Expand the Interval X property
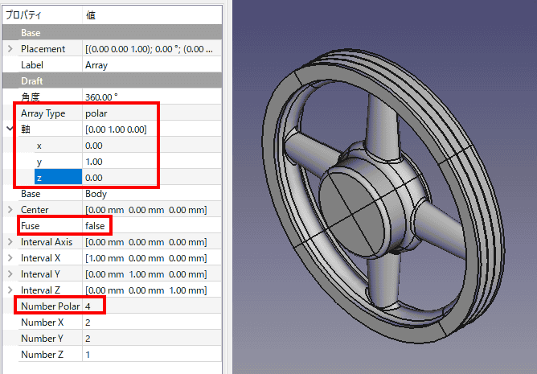Screen dimensions: 537x374 (x=10, y=258)
